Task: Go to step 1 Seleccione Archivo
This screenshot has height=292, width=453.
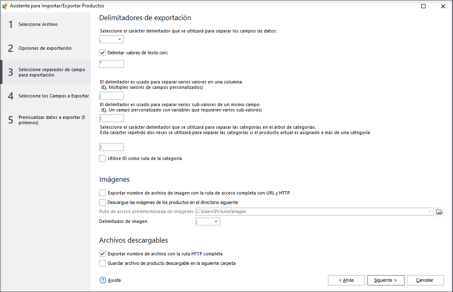Action: pos(46,24)
